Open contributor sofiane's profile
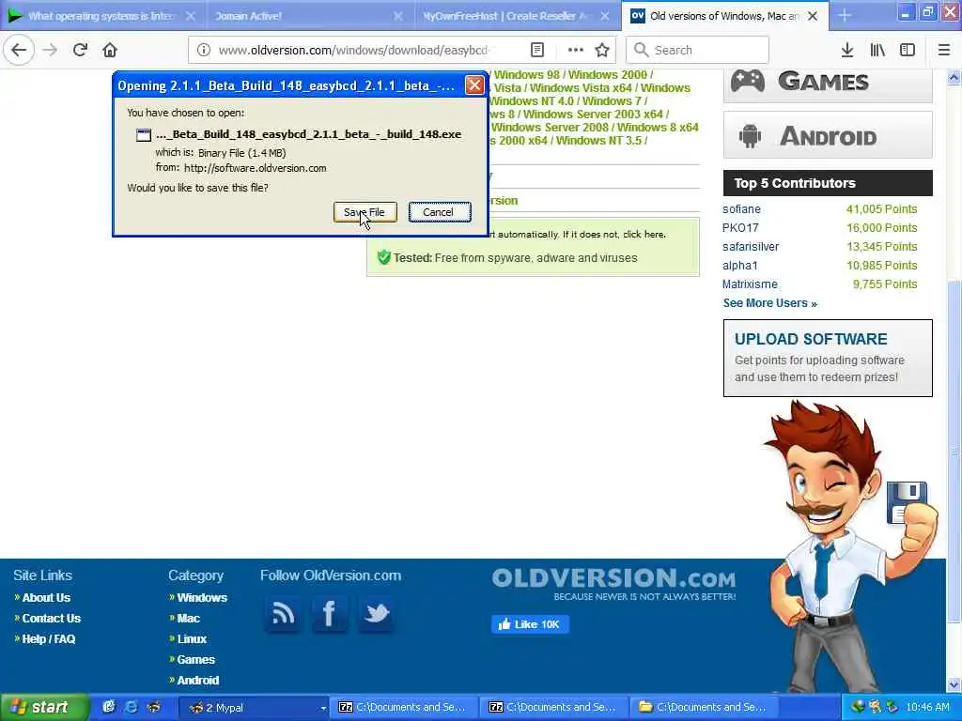This screenshot has height=721, width=962. coord(742,209)
